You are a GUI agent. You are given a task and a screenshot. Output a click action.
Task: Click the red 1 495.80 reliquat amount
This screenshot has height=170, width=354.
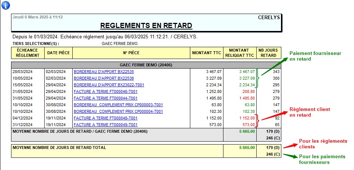(247, 98)
